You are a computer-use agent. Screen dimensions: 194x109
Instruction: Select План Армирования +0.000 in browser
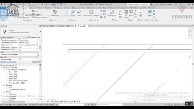point(18,81)
